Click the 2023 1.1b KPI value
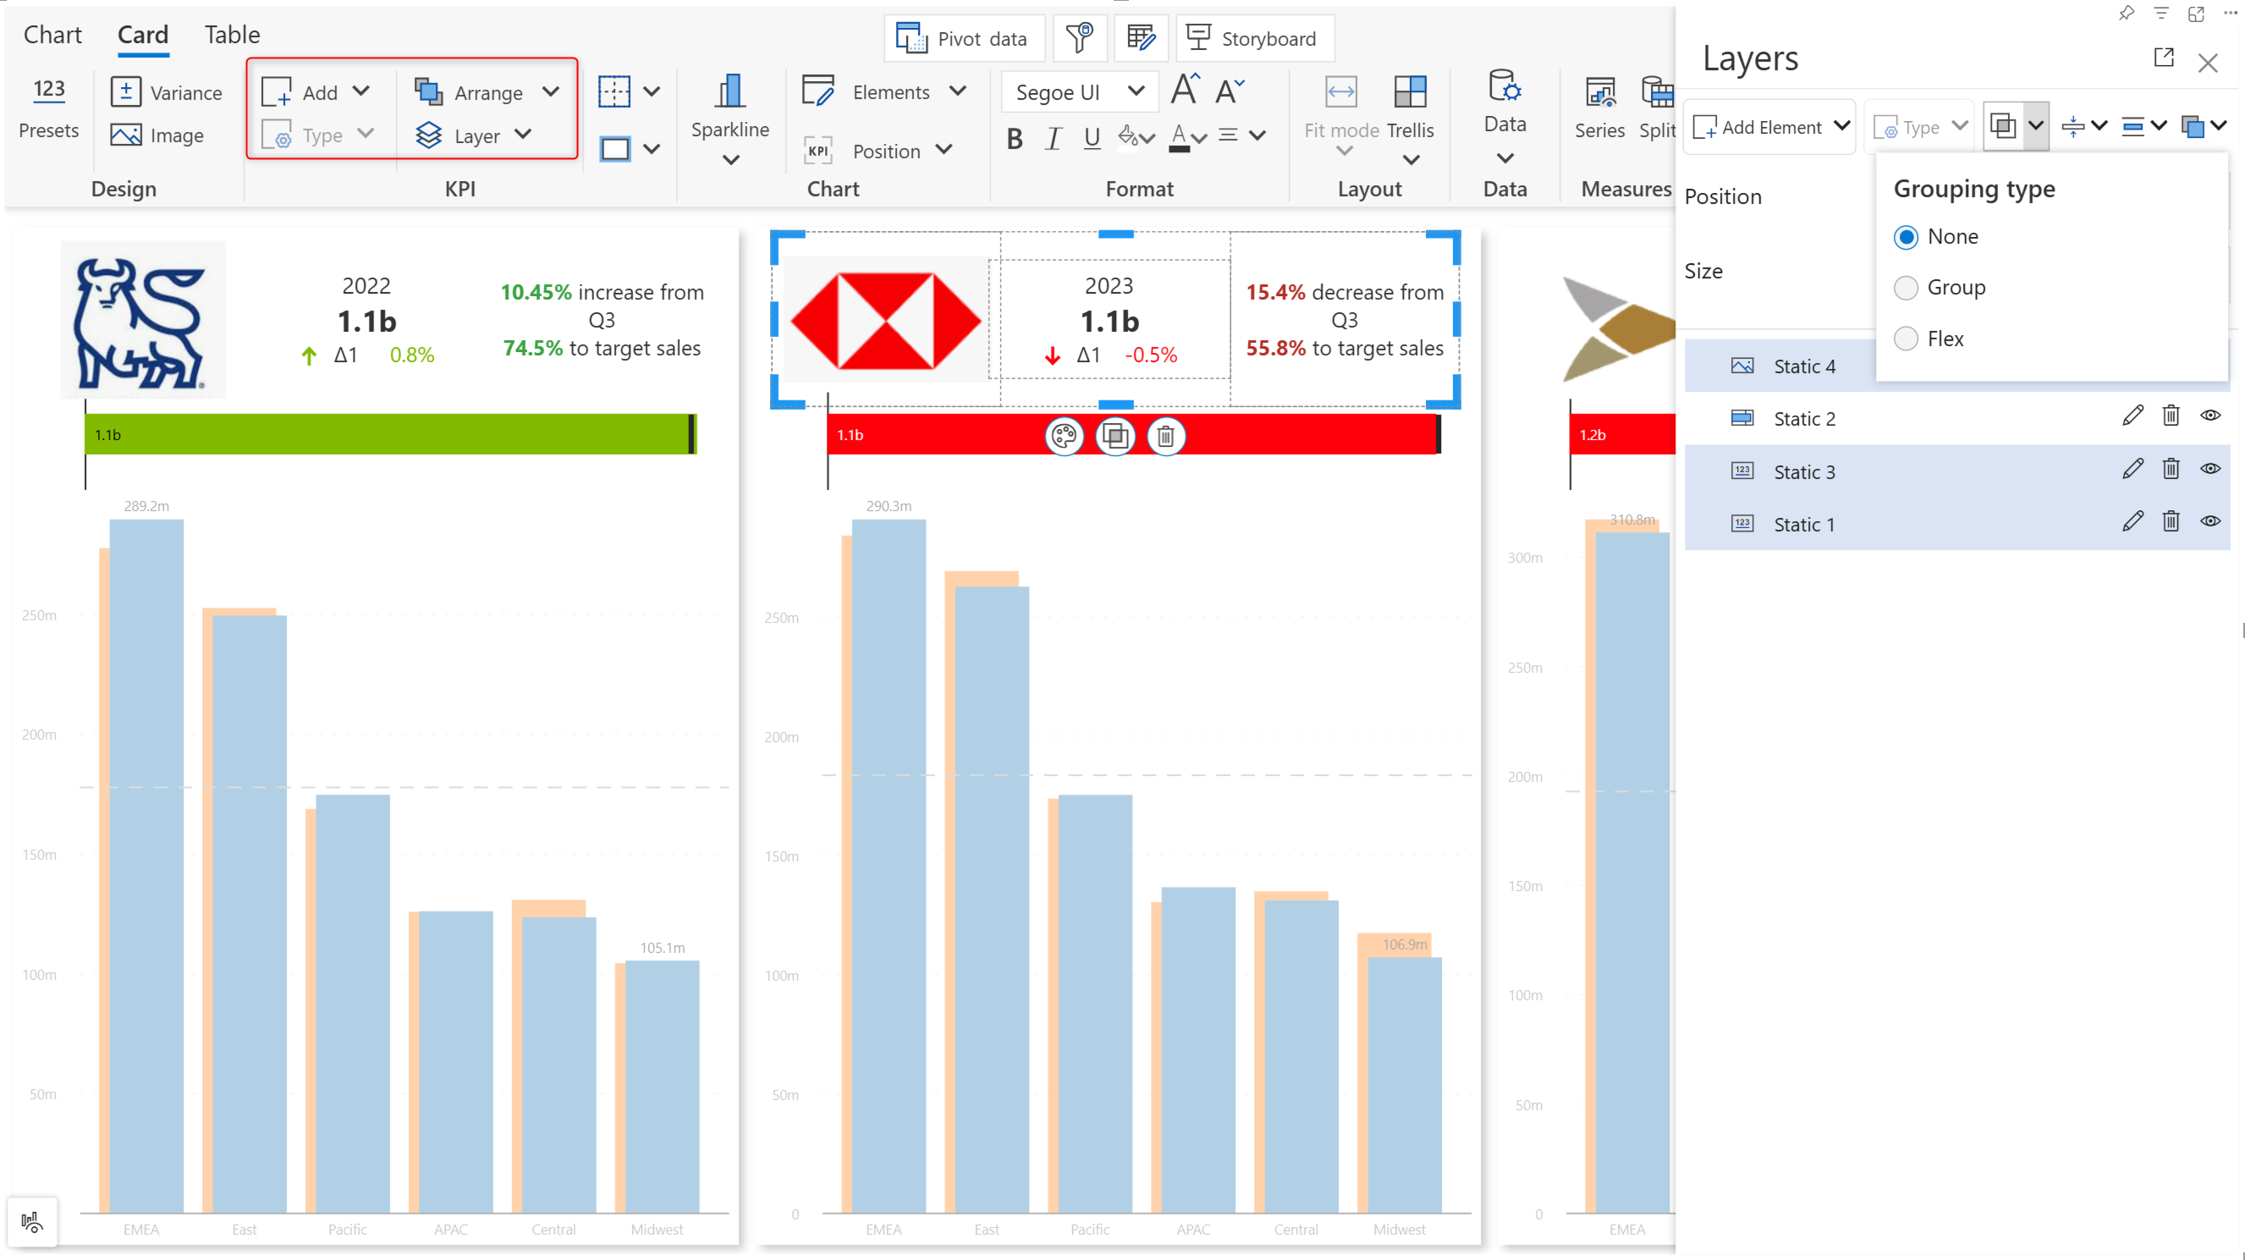 tap(1109, 322)
